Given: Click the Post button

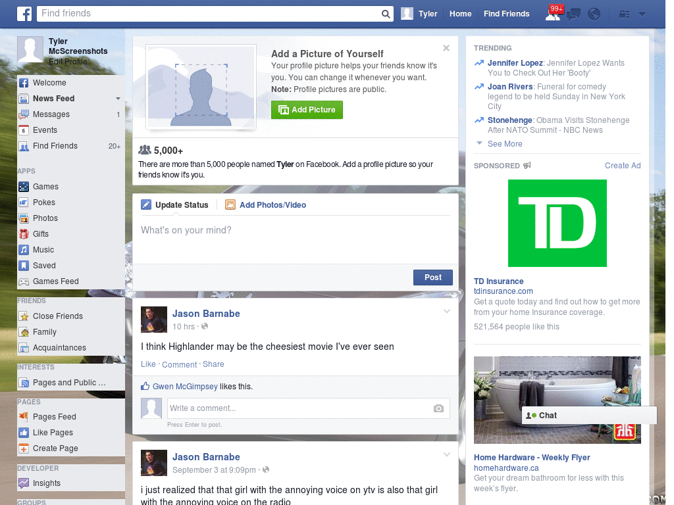Looking at the screenshot, I should (433, 277).
